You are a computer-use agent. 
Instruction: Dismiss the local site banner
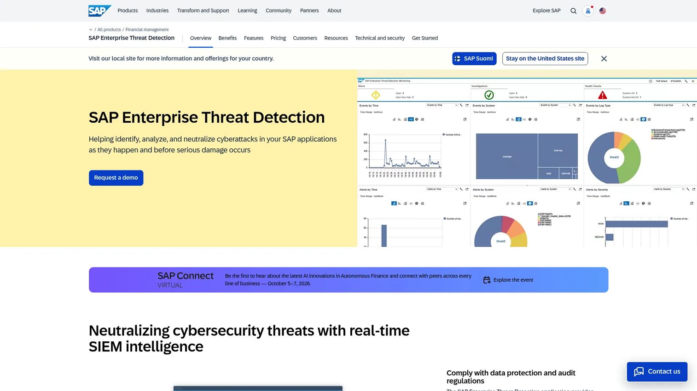pyautogui.click(x=604, y=59)
